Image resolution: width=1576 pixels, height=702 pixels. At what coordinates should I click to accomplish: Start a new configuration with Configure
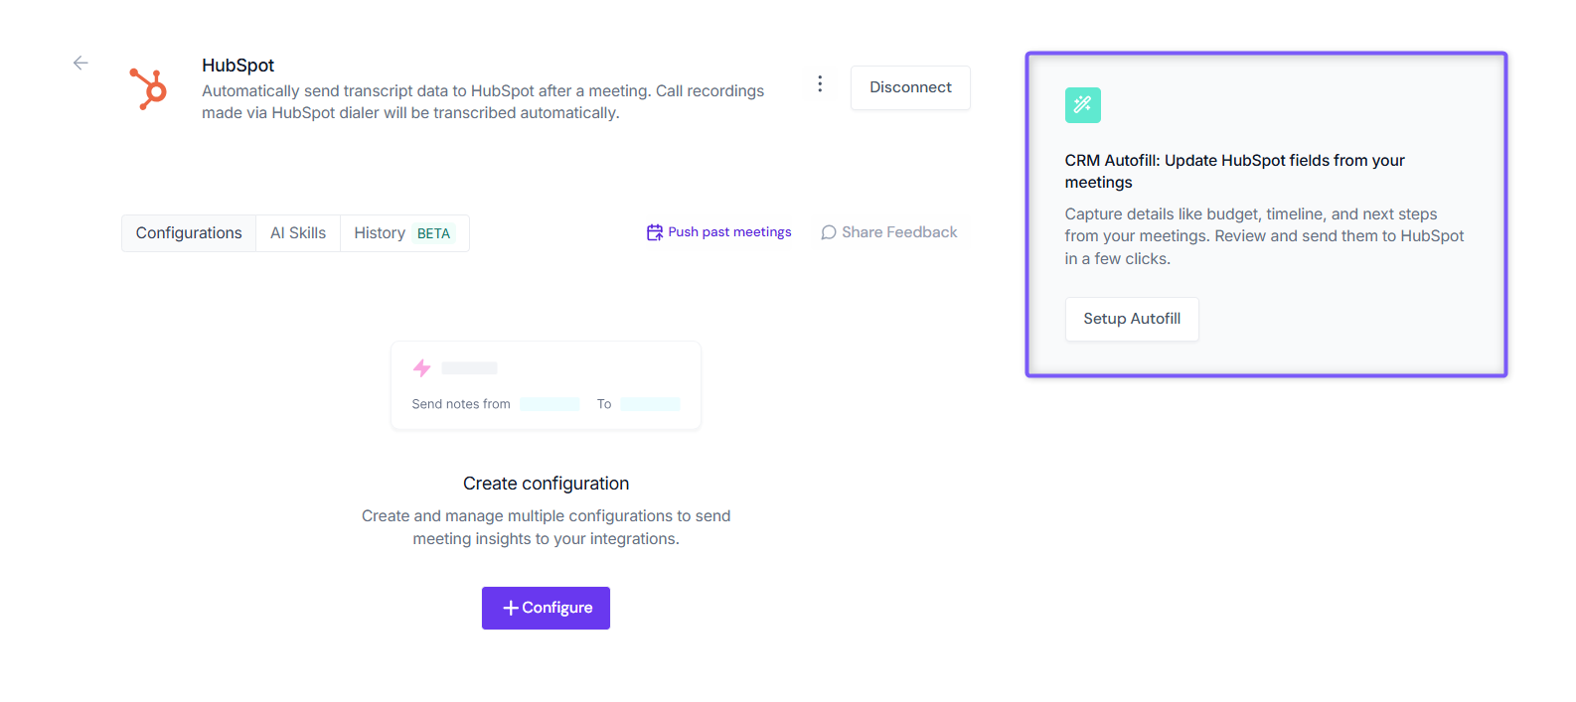(546, 608)
